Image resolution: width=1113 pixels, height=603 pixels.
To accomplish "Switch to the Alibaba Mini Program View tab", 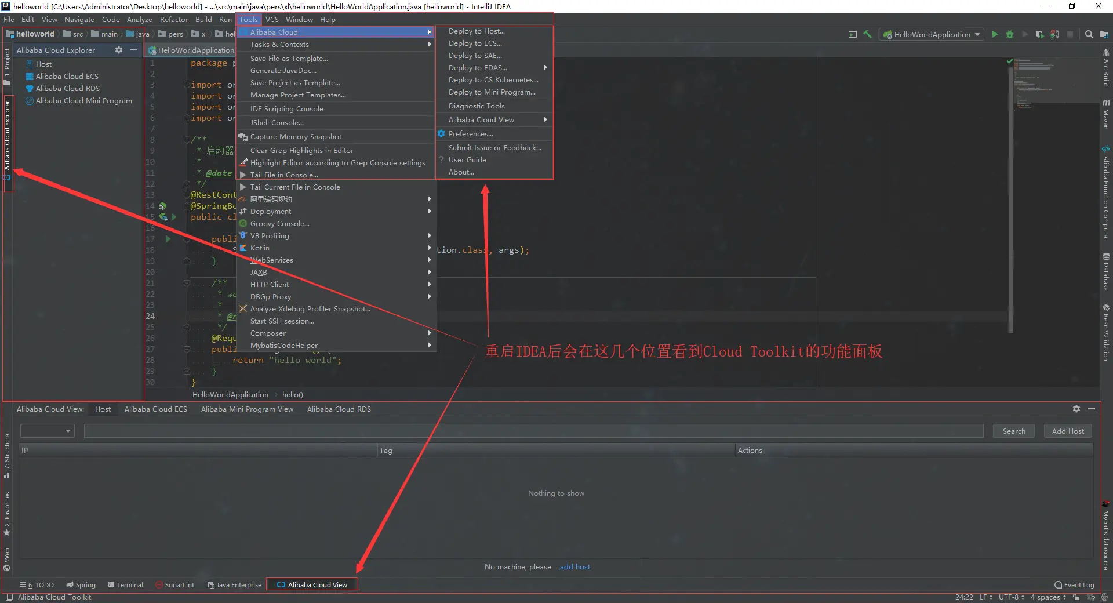I will click(x=247, y=409).
